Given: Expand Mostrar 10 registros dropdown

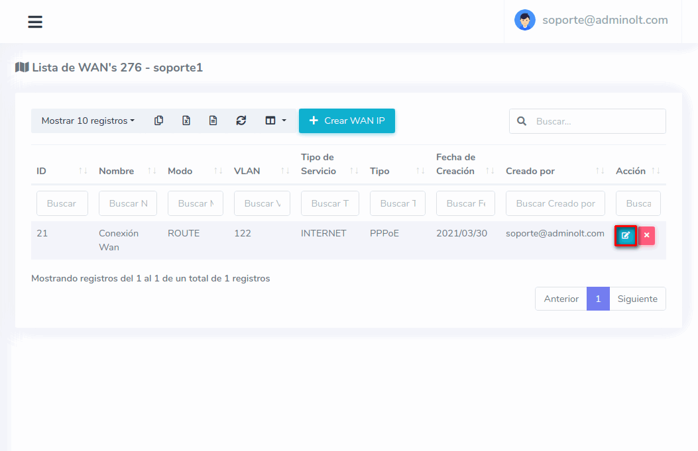Looking at the screenshot, I should coord(87,121).
